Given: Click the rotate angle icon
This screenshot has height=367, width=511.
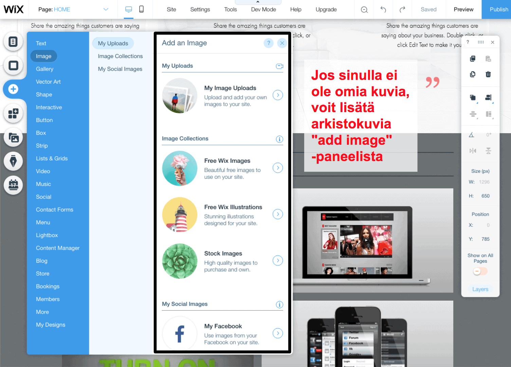Looking at the screenshot, I should click(471, 135).
